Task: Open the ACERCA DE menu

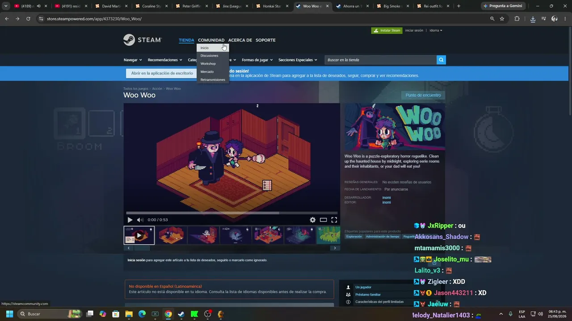Action: click(240, 40)
